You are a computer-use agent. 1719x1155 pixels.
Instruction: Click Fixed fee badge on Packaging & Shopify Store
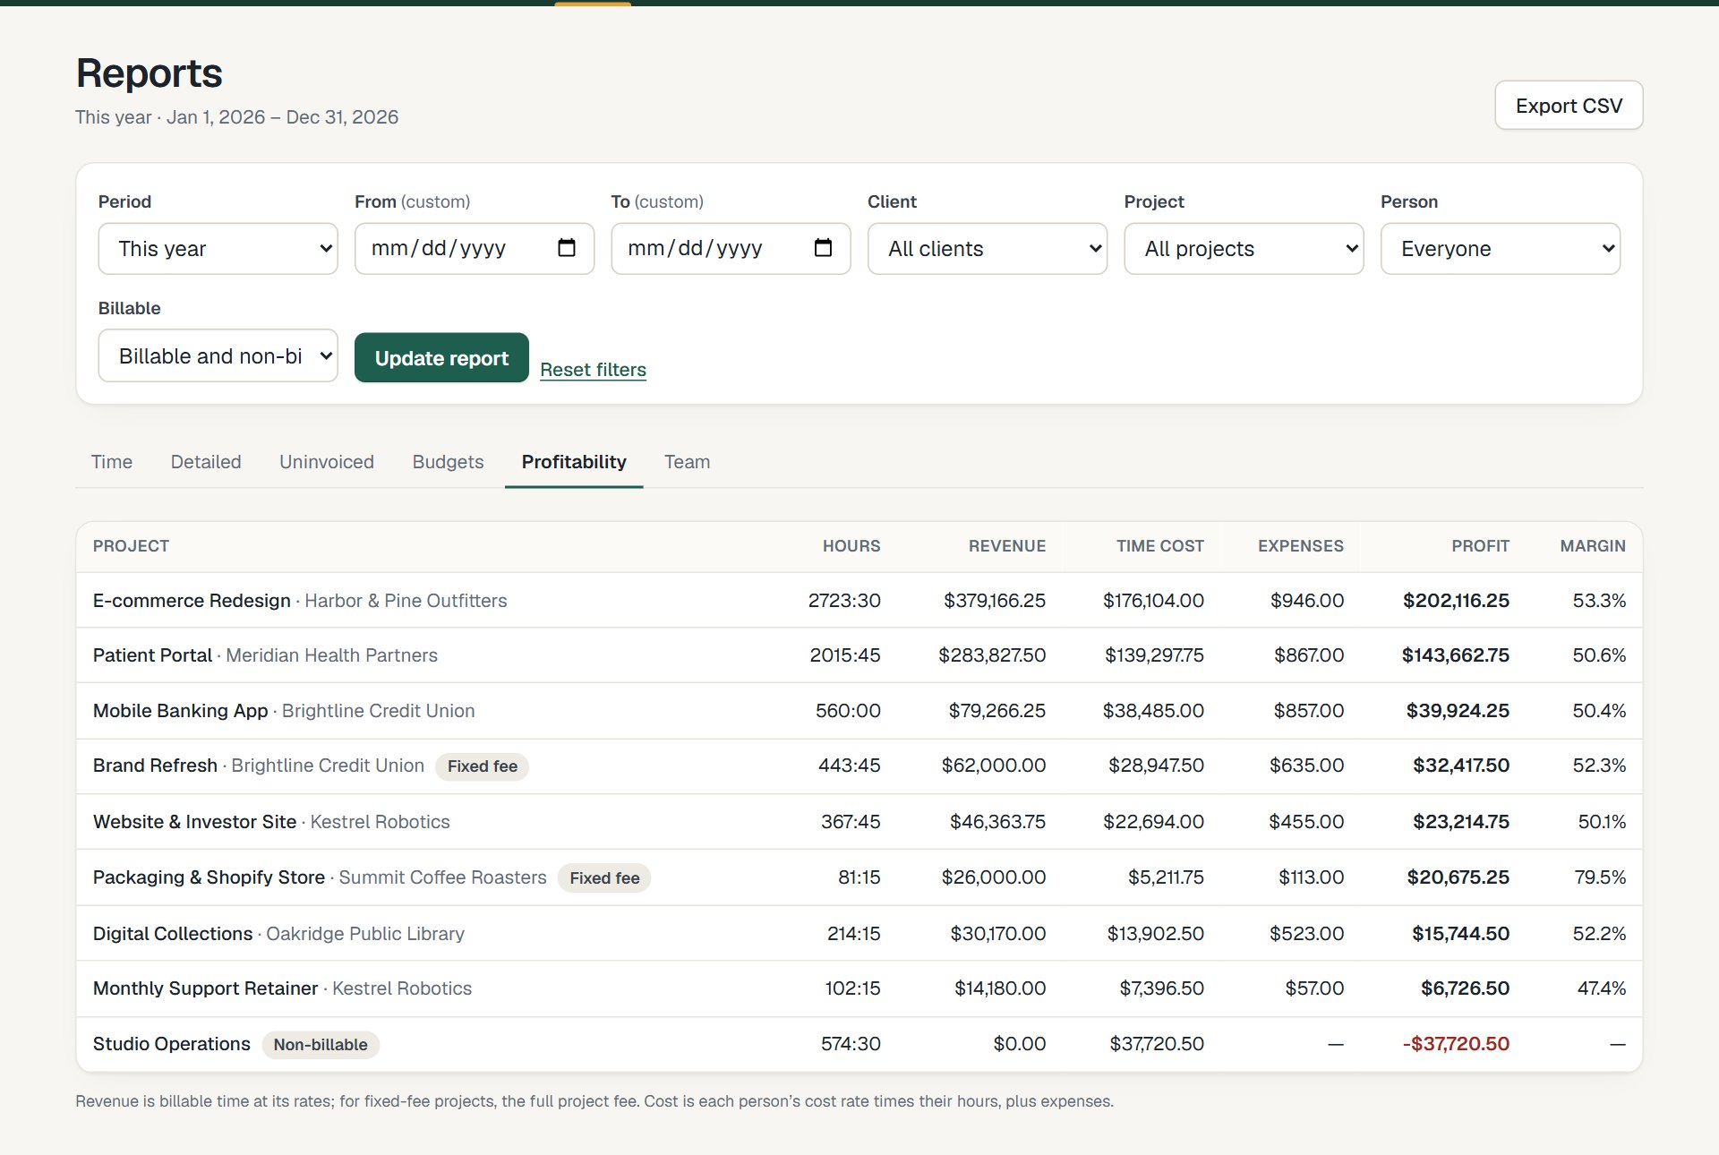pyautogui.click(x=604, y=878)
